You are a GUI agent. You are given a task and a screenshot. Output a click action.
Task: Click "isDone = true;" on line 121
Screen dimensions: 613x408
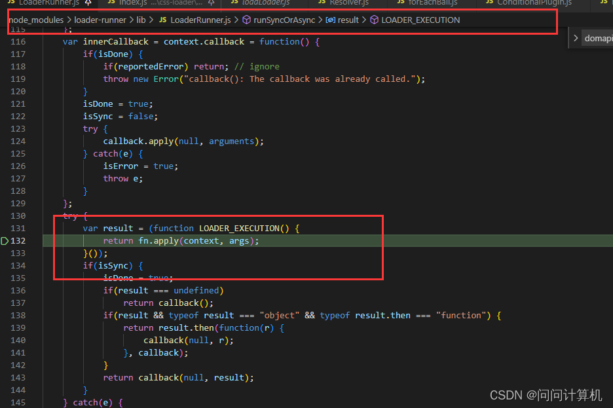coord(118,104)
